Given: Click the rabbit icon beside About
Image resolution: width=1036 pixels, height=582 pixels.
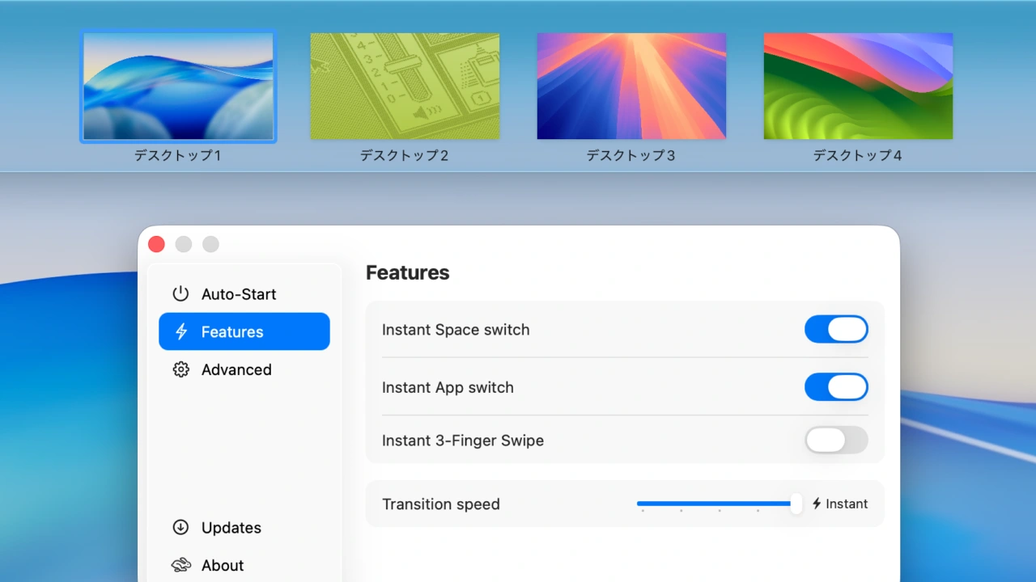Looking at the screenshot, I should pyautogui.click(x=181, y=565).
